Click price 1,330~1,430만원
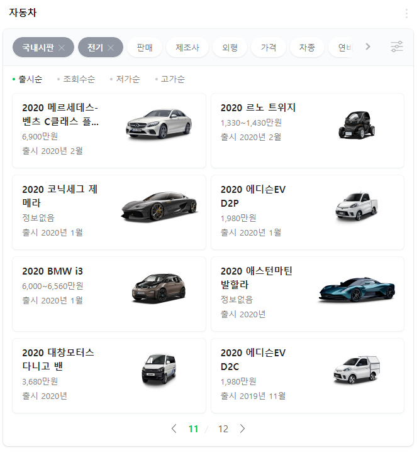 pos(251,123)
